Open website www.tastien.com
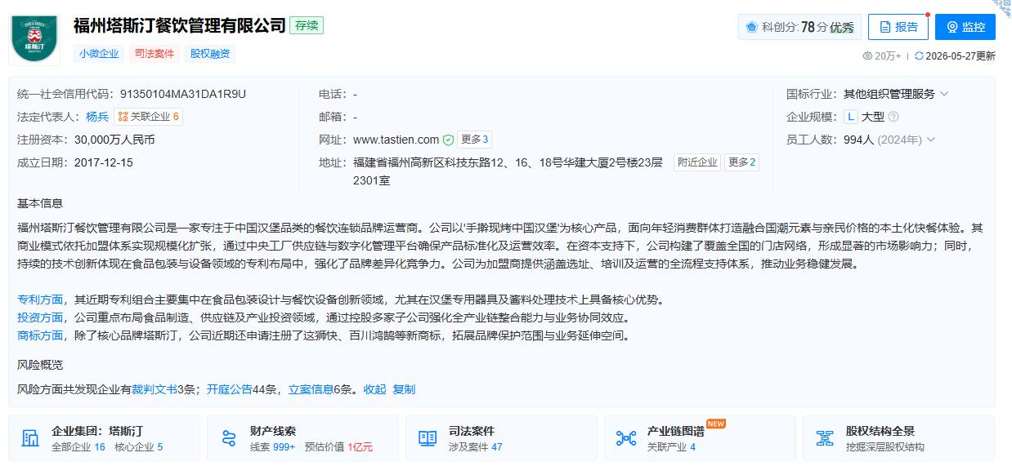This screenshot has width=1012, height=466. (x=396, y=140)
